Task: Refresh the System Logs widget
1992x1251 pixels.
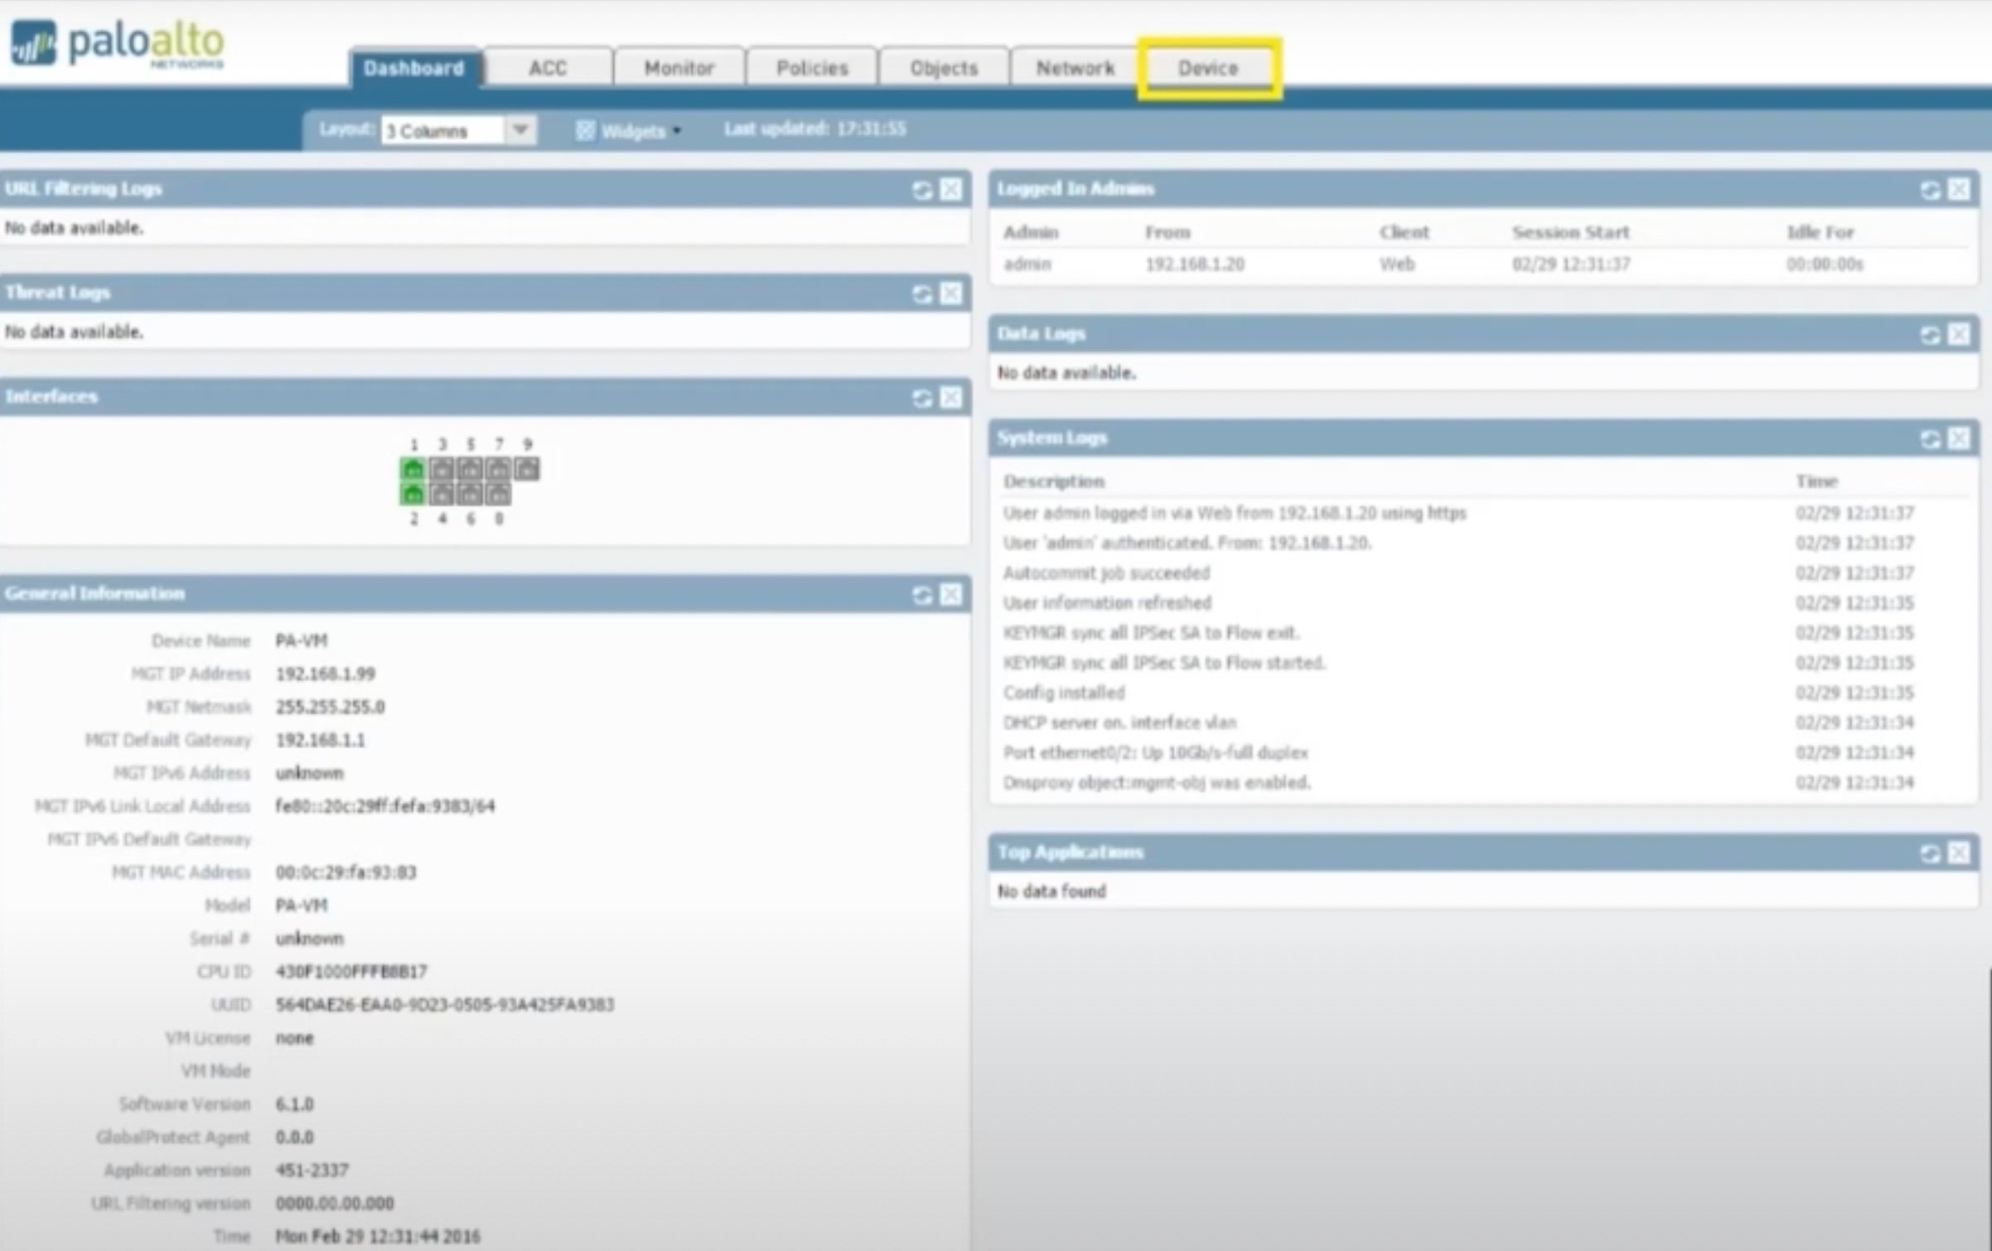Action: [x=1930, y=439]
